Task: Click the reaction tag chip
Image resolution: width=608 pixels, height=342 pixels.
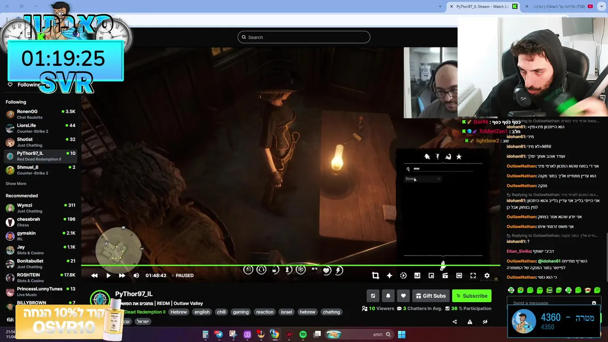Action: [265, 312]
